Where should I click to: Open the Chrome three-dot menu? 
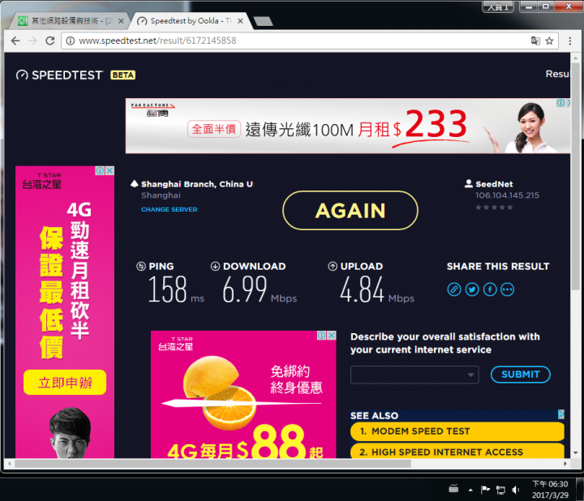point(570,41)
